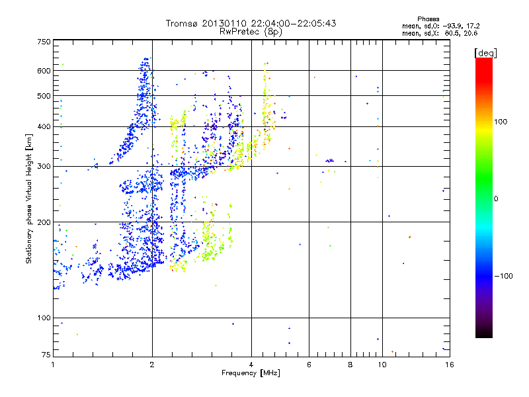Click the '2' x-axis tick label

[152, 365]
